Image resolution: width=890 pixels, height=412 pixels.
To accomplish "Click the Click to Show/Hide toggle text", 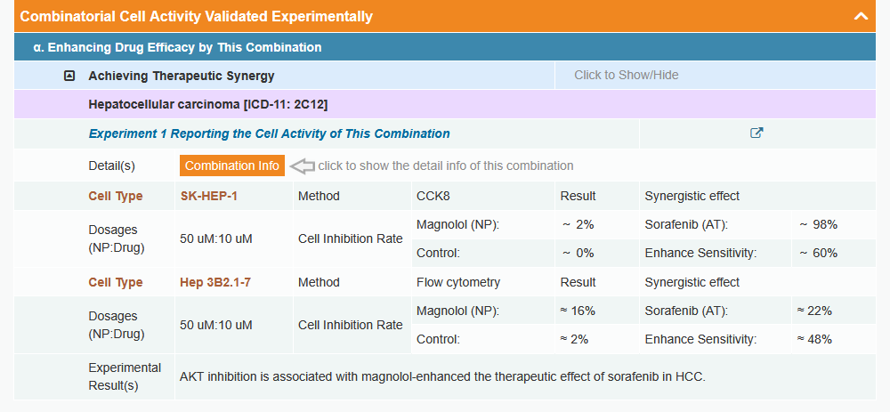I will click(x=626, y=75).
